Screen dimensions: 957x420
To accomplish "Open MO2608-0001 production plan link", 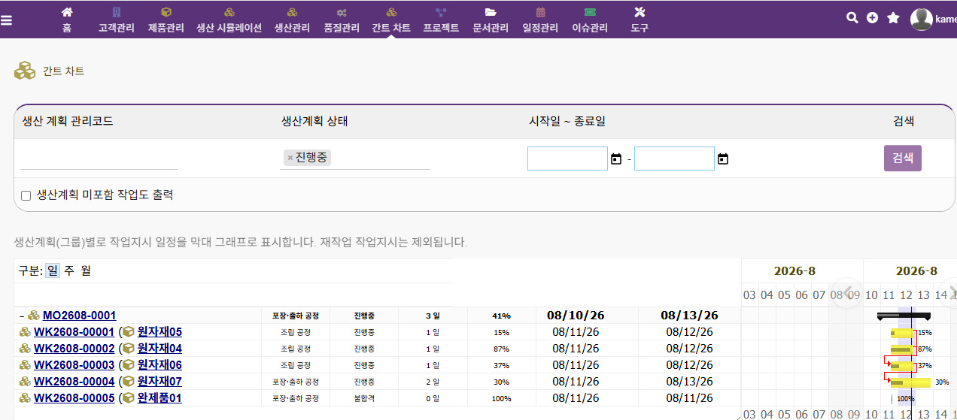I will (x=80, y=316).
